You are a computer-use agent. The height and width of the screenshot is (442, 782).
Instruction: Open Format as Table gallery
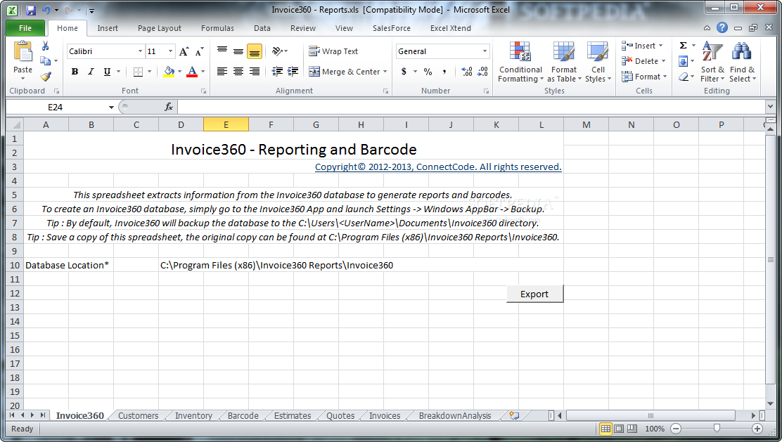pyautogui.click(x=564, y=63)
